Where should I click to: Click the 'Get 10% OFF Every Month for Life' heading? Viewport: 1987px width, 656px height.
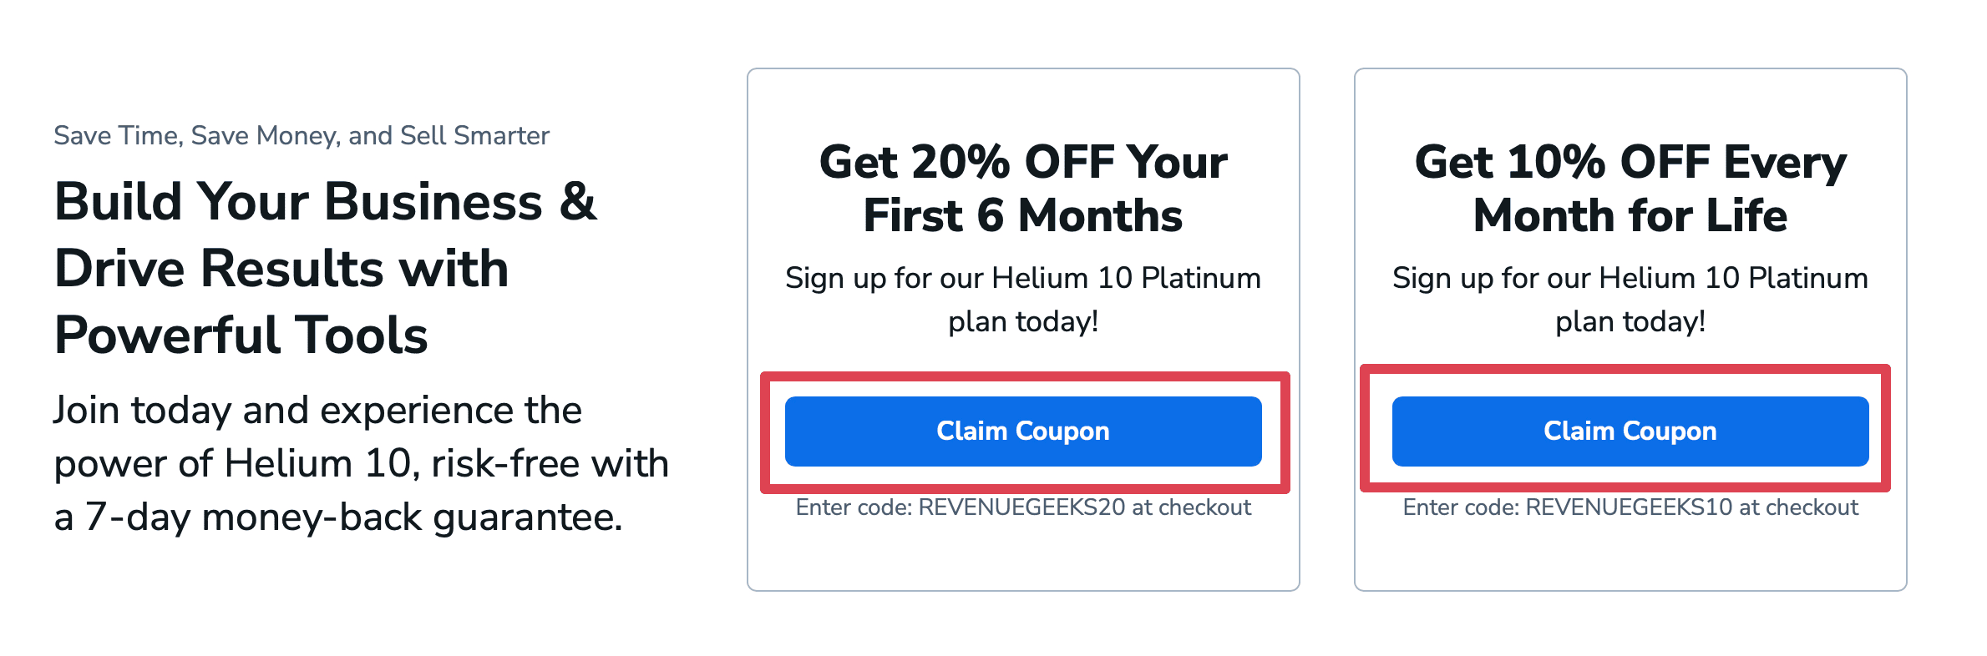[1630, 189]
